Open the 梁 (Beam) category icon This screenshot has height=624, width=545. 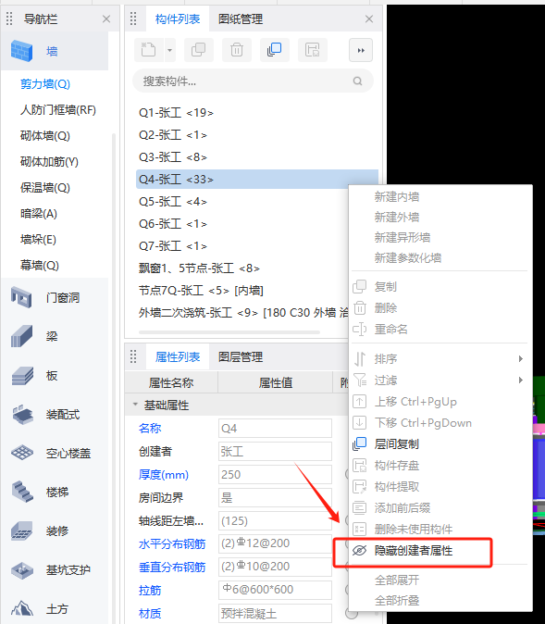[21, 336]
